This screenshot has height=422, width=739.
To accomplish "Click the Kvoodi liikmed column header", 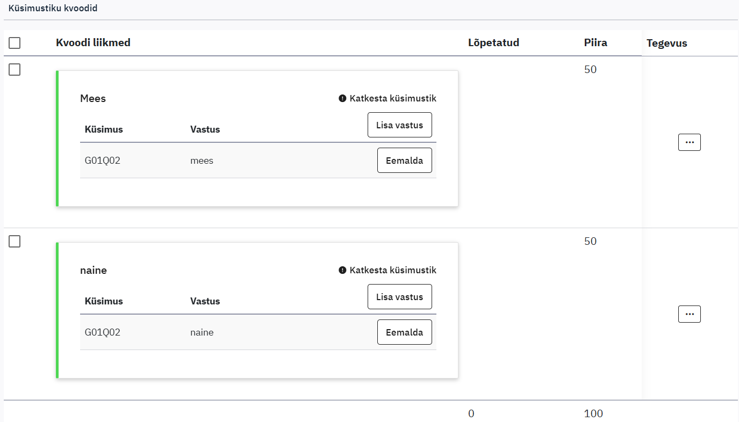I will pos(93,43).
